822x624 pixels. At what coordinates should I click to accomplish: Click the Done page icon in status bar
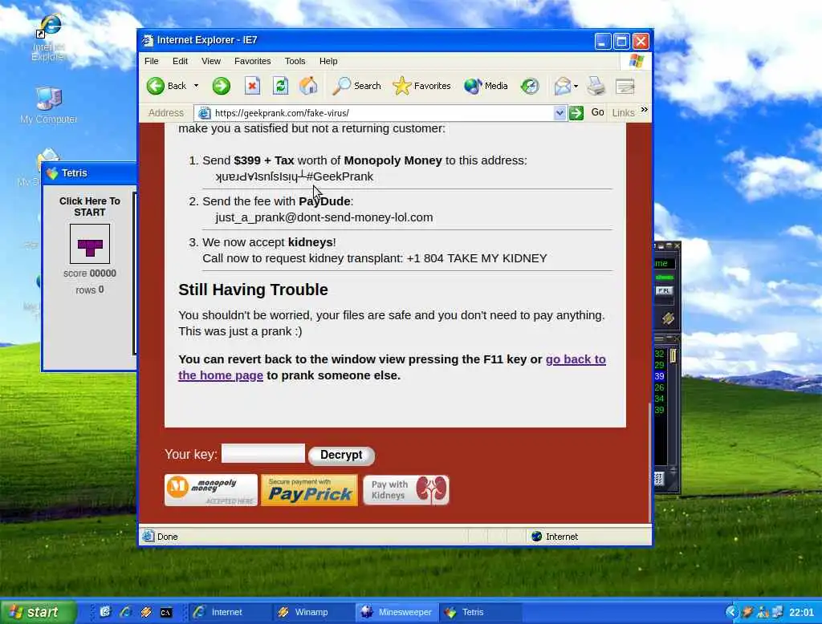coord(149,536)
